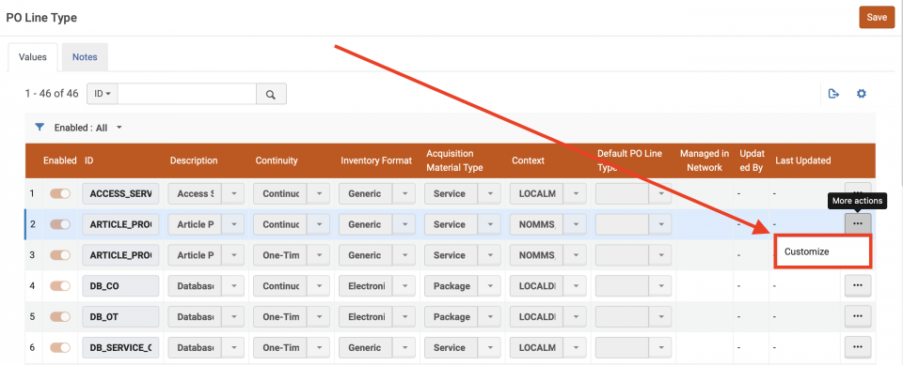Open the table settings gear icon

pyautogui.click(x=861, y=94)
